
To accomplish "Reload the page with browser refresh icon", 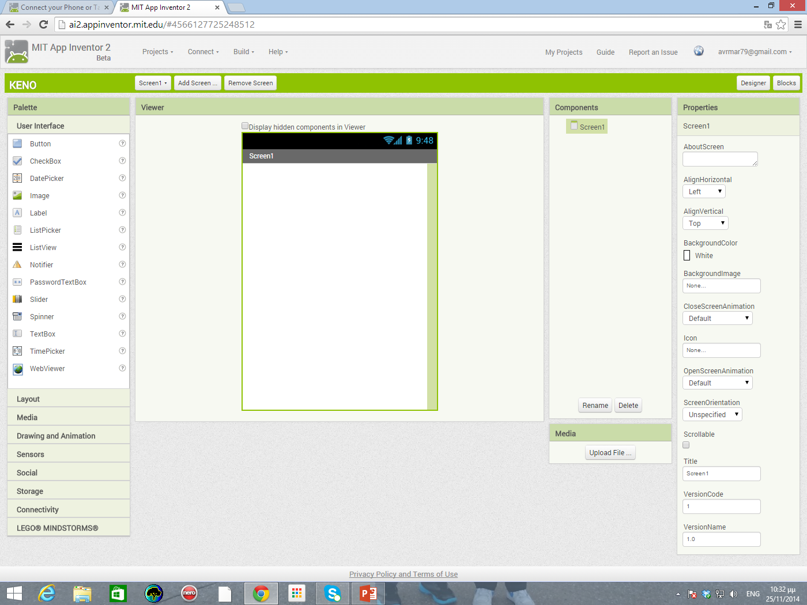I will [x=43, y=24].
